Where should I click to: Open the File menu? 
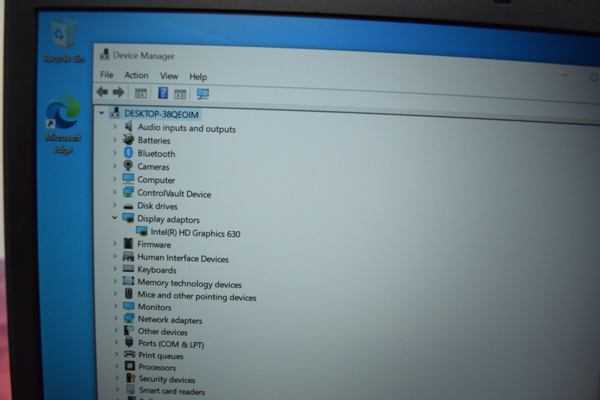[x=106, y=74]
